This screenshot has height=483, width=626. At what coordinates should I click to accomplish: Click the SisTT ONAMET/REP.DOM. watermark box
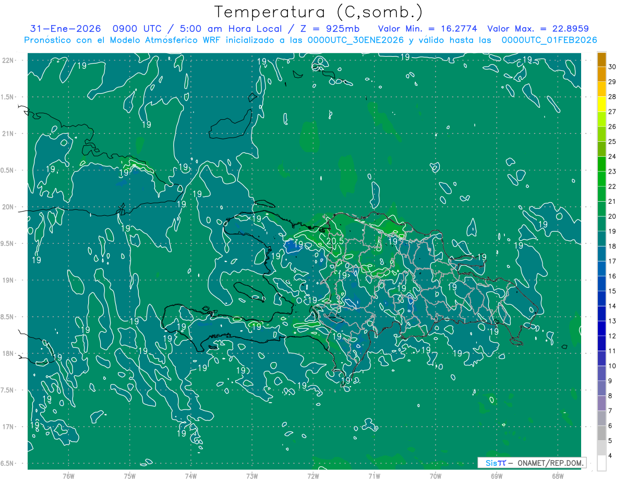[531, 463]
